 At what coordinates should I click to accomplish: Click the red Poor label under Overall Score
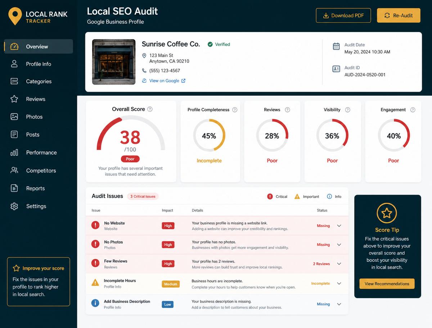[130, 159]
